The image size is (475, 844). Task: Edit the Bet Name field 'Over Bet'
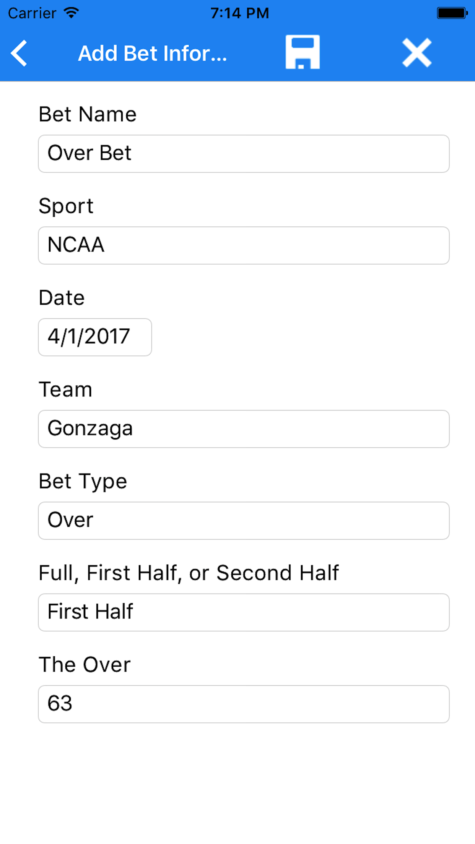pyautogui.click(x=244, y=154)
